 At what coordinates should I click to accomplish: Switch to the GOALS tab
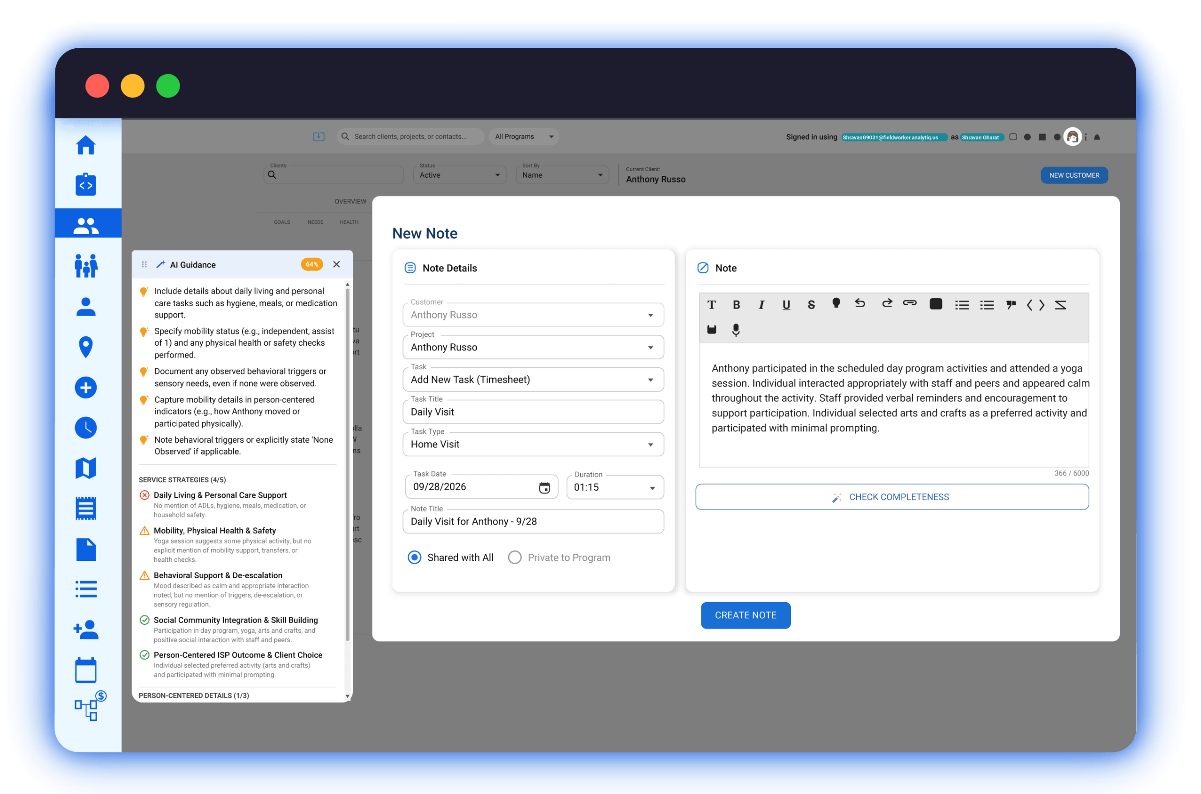(x=282, y=222)
